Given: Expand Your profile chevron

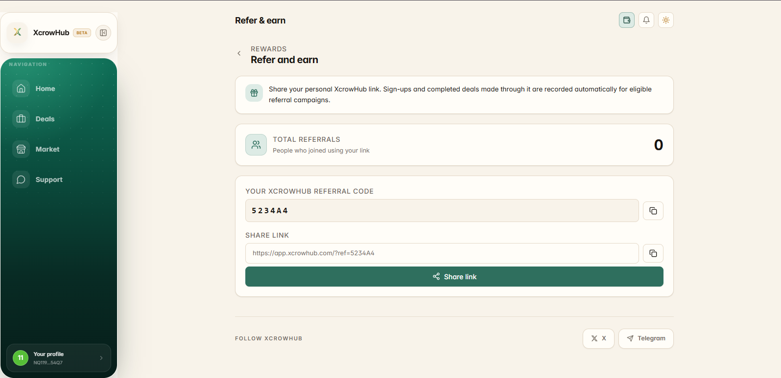Looking at the screenshot, I should tap(101, 358).
